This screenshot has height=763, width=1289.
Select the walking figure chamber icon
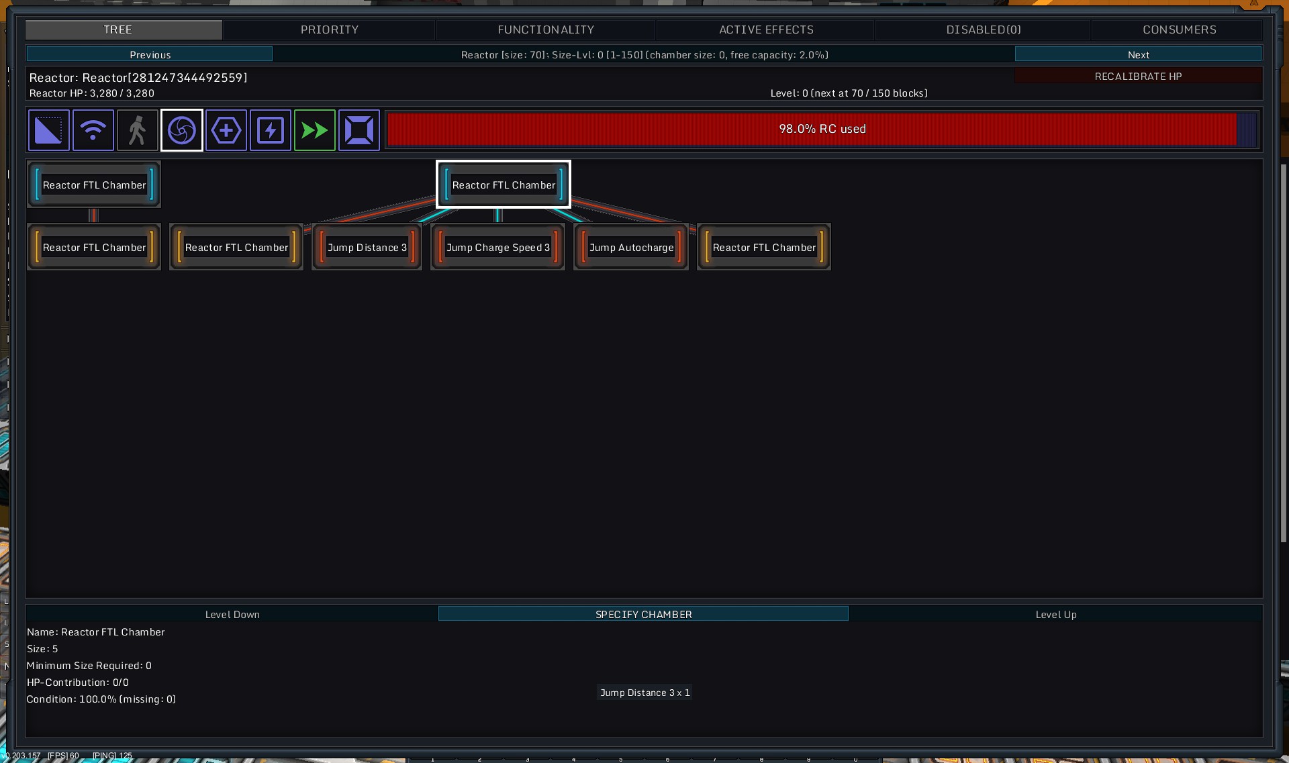point(137,130)
